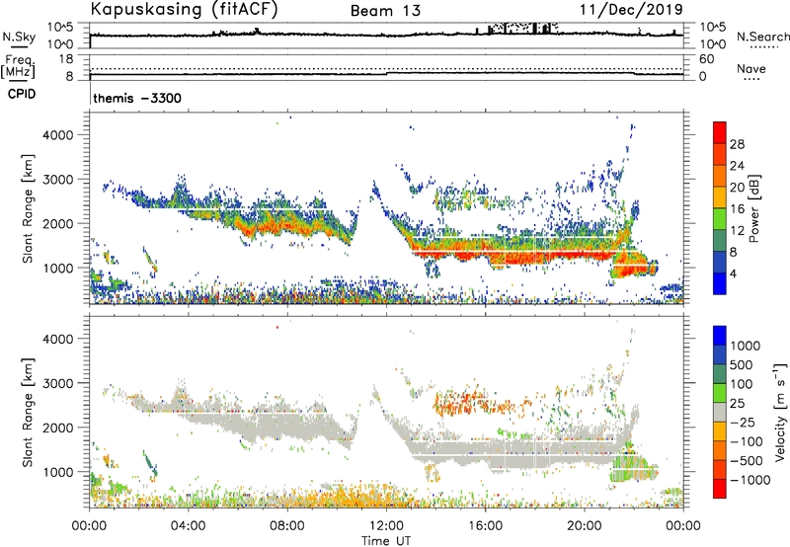Select 'Slant Range [km]' label of velocity panel

click(x=28, y=413)
